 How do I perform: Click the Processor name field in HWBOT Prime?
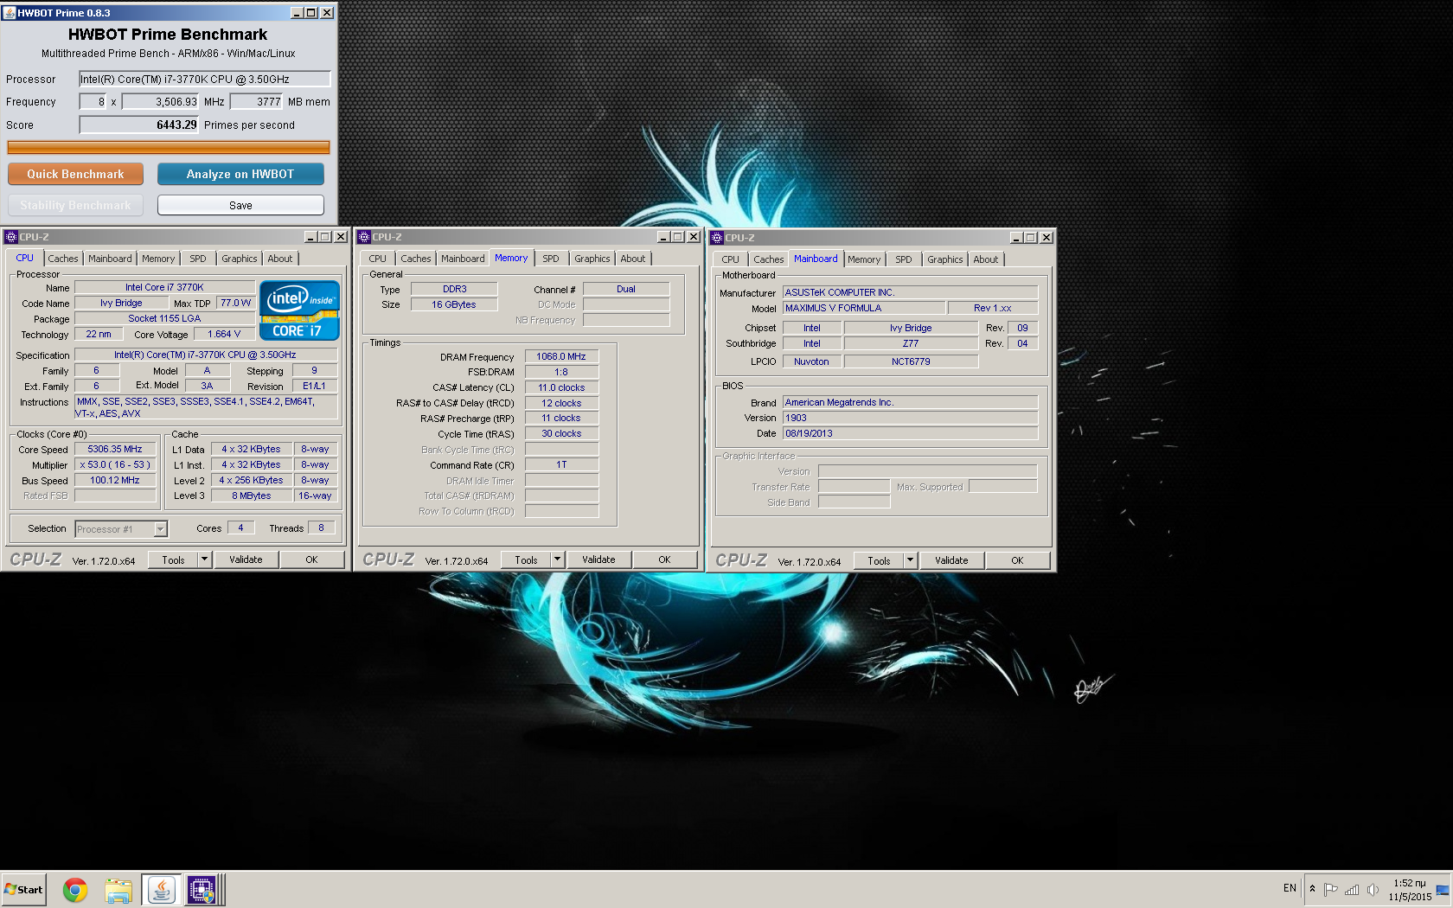pyautogui.click(x=205, y=79)
